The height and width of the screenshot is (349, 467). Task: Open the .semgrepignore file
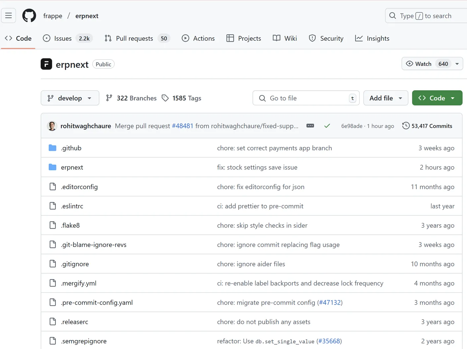tap(84, 341)
